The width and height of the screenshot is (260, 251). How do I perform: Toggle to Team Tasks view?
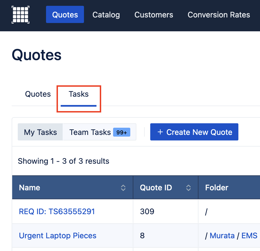[100, 132]
